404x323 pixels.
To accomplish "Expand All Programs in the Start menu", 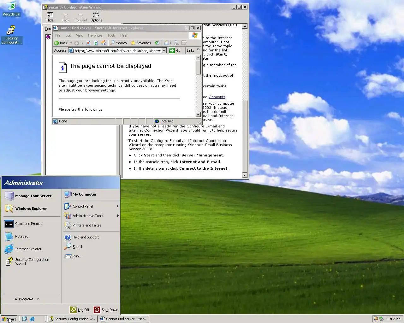I will pyautogui.click(x=27, y=299).
